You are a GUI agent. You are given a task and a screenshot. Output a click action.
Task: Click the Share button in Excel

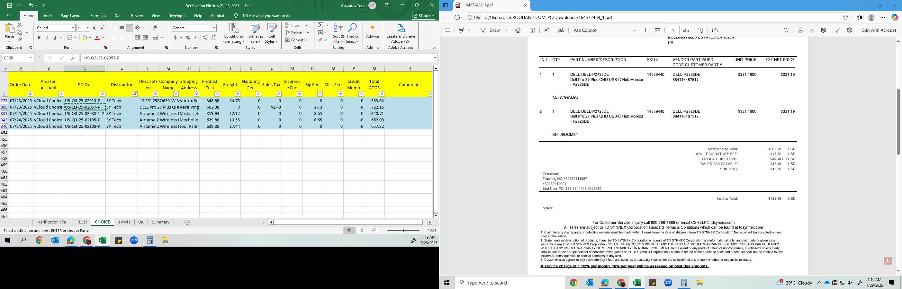(424, 16)
